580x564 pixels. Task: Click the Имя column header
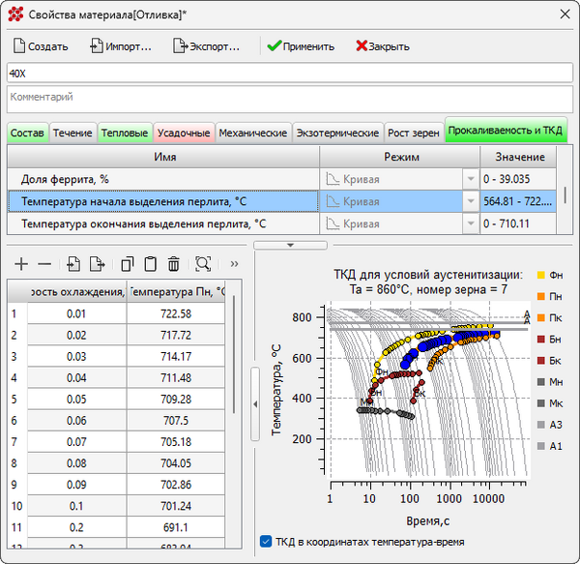pyautogui.click(x=163, y=157)
